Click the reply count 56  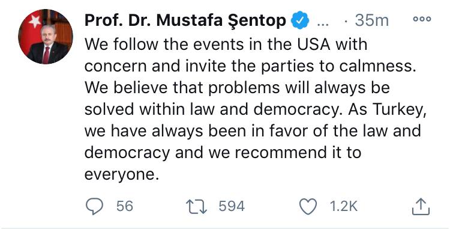[125, 206]
